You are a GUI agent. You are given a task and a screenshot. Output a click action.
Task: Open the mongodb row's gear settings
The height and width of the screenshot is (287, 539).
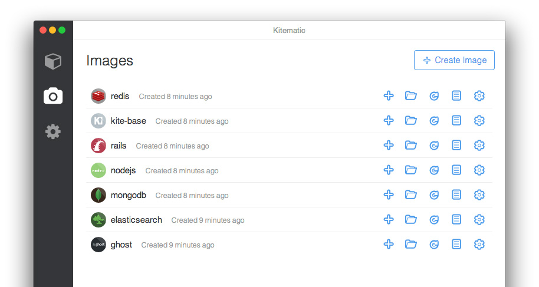click(479, 195)
